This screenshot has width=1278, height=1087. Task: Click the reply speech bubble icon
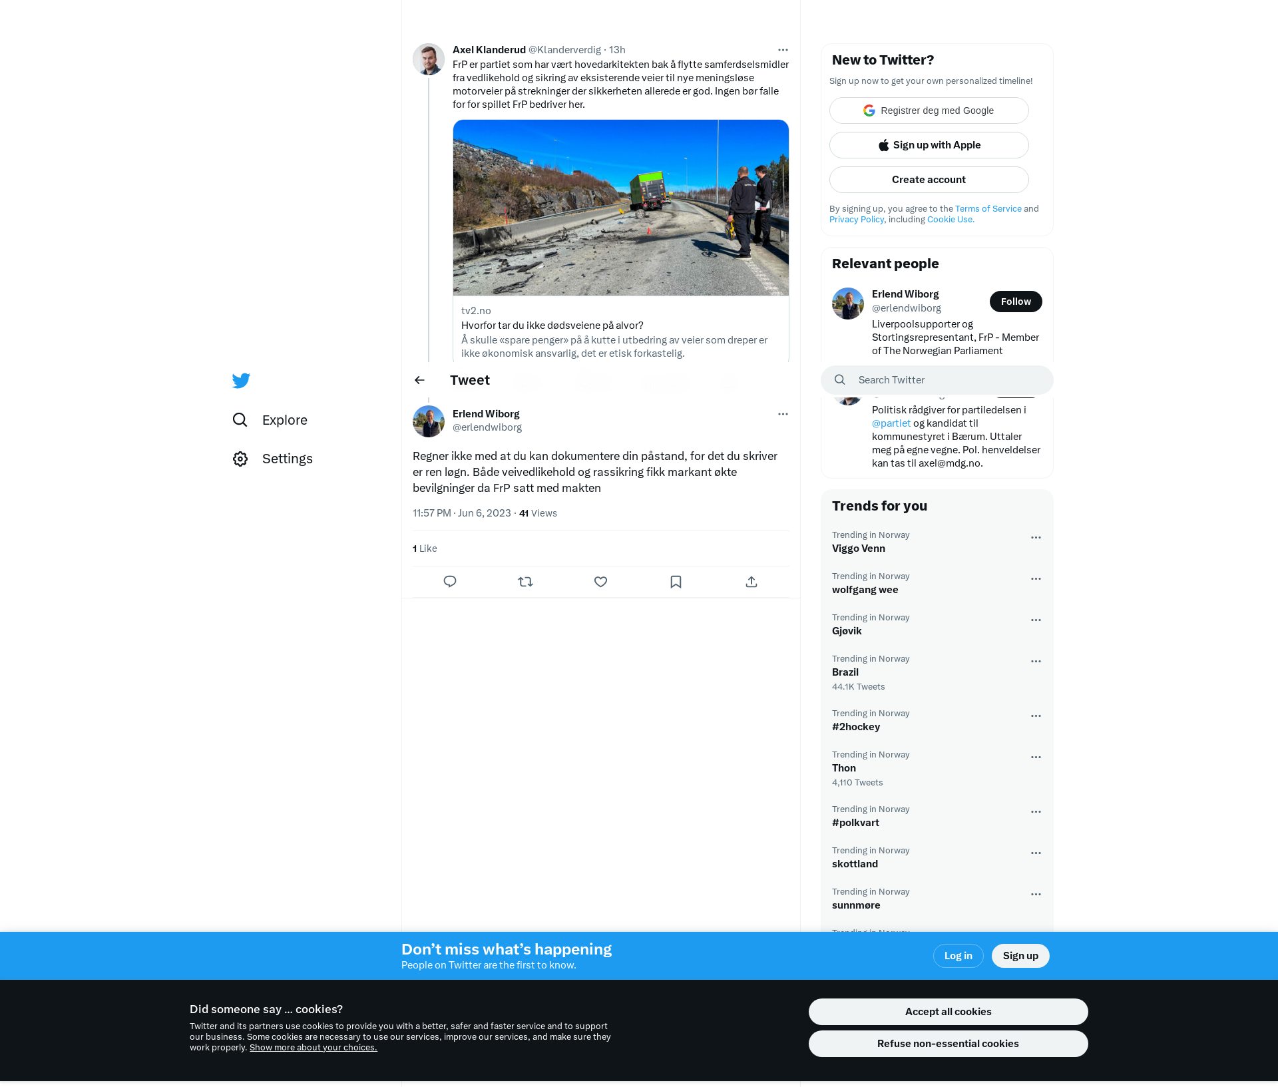pyautogui.click(x=450, y=582)
